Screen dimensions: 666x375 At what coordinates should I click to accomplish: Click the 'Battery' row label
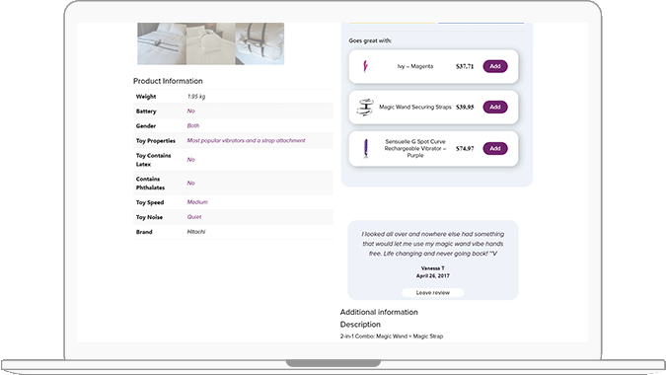[146, 111]
